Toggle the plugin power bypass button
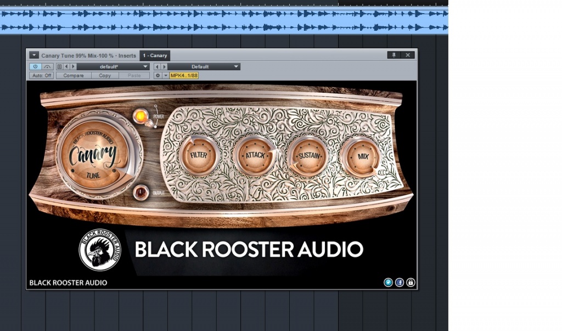Image resolution: width=562 pixels, height=331 pixels. pyautogui.click(x=35, y=67)
